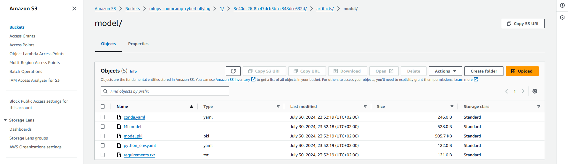Check the model.pkl row checkbox
This screenshot has width=568, height=164.
point(103,136)
